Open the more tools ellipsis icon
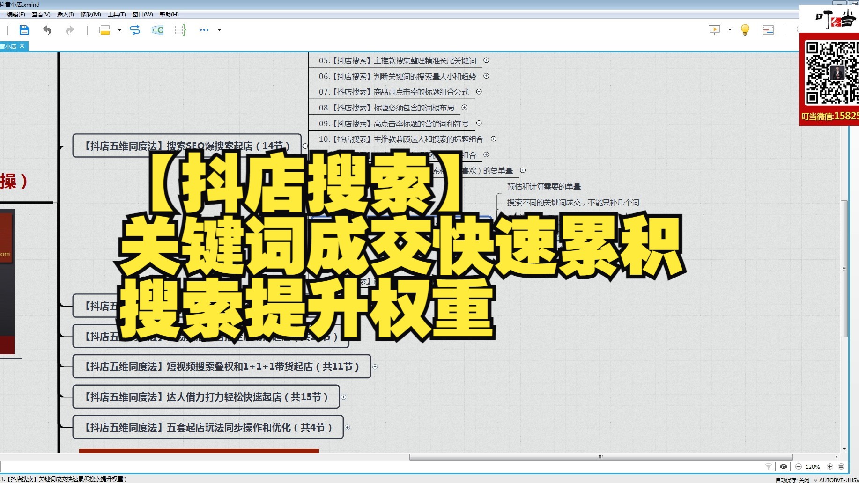Viewport: 859px width, 483px height. point(204,30)
